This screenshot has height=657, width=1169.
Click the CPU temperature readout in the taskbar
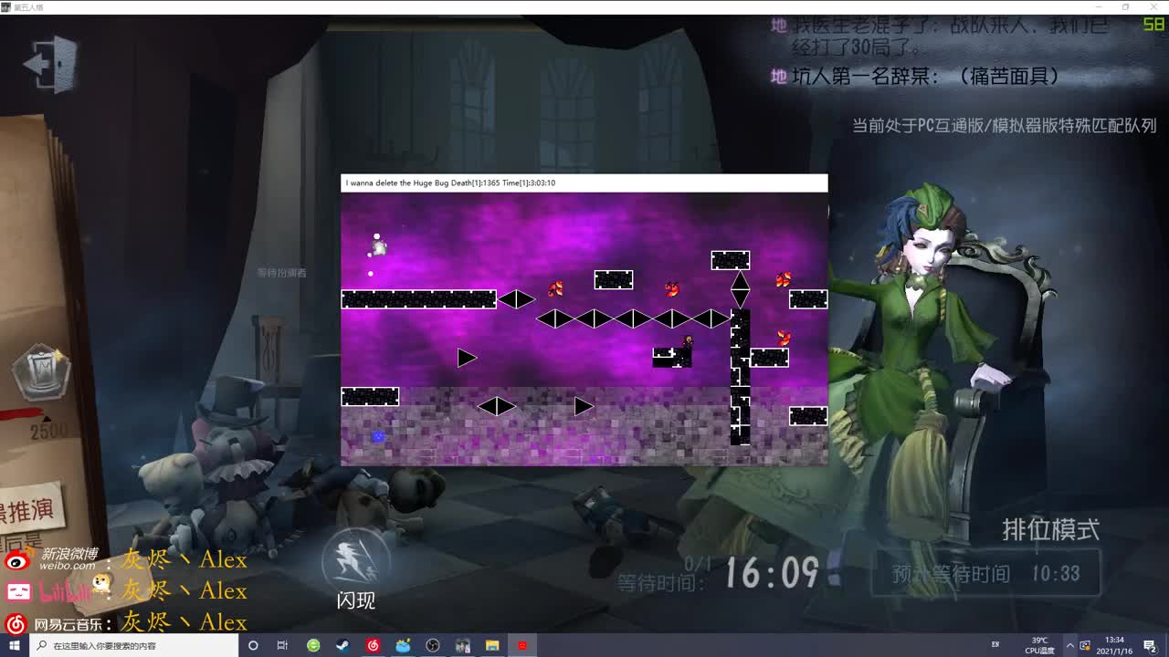click(x=1040, y=645)
